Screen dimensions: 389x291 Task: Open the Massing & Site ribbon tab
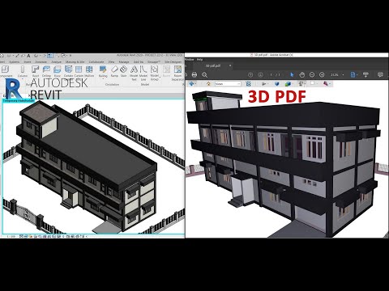[75, 61]
